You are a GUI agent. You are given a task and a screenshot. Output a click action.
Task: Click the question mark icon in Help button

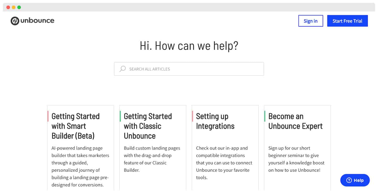(349, 180)
